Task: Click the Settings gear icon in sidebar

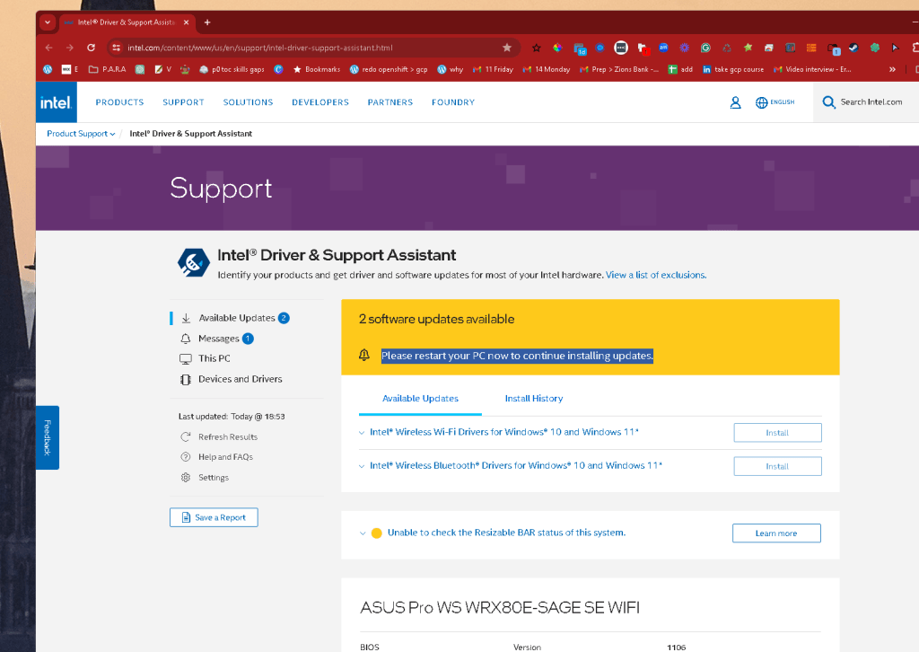Action: click(x=186, y=477)
